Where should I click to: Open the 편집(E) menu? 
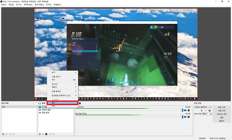tap(11, 5)
